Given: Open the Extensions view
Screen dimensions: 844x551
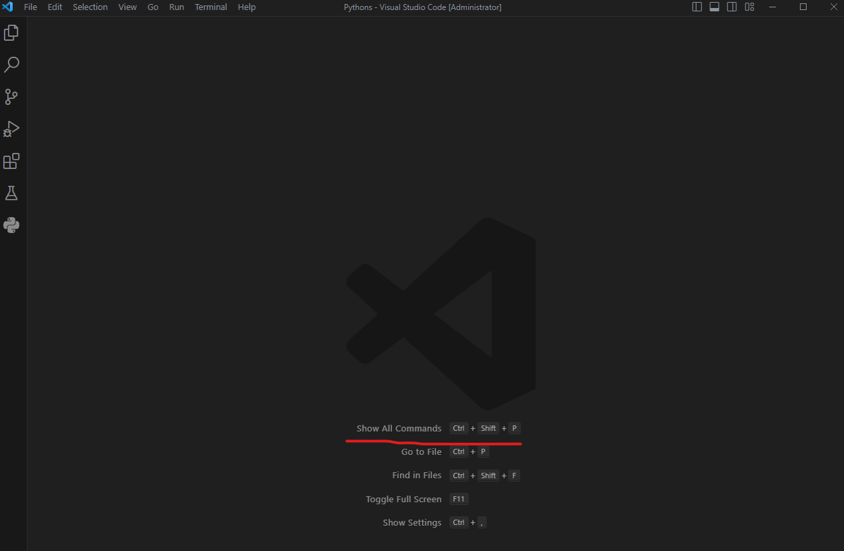Looking at the screenshot, I should tap(11, 161).
